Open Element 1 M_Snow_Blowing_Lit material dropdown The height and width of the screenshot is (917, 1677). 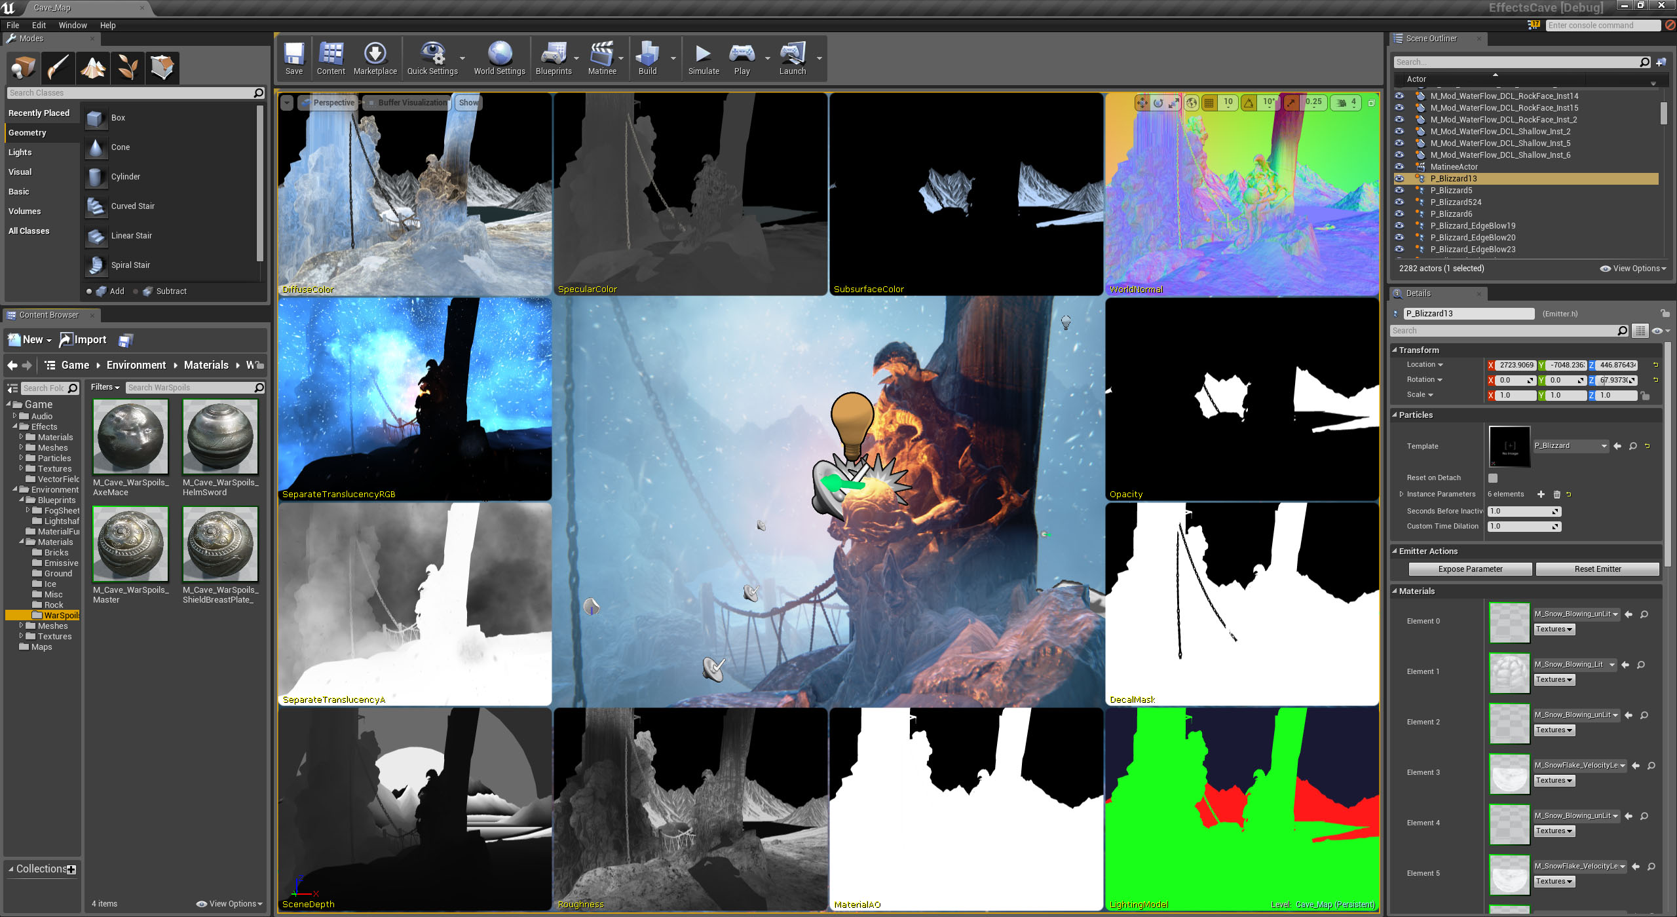pyautogui.click(x=1575, y=665)
